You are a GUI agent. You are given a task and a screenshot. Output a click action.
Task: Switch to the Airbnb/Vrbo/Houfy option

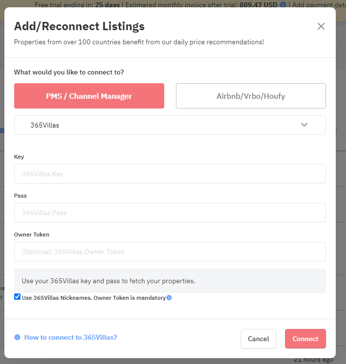(250, 96)
